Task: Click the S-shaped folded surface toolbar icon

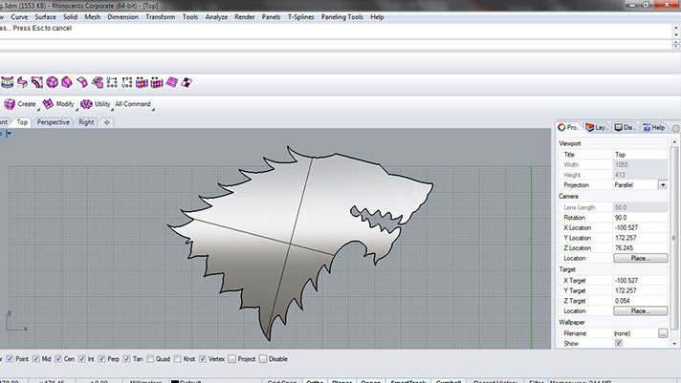Action: (22, 82)
